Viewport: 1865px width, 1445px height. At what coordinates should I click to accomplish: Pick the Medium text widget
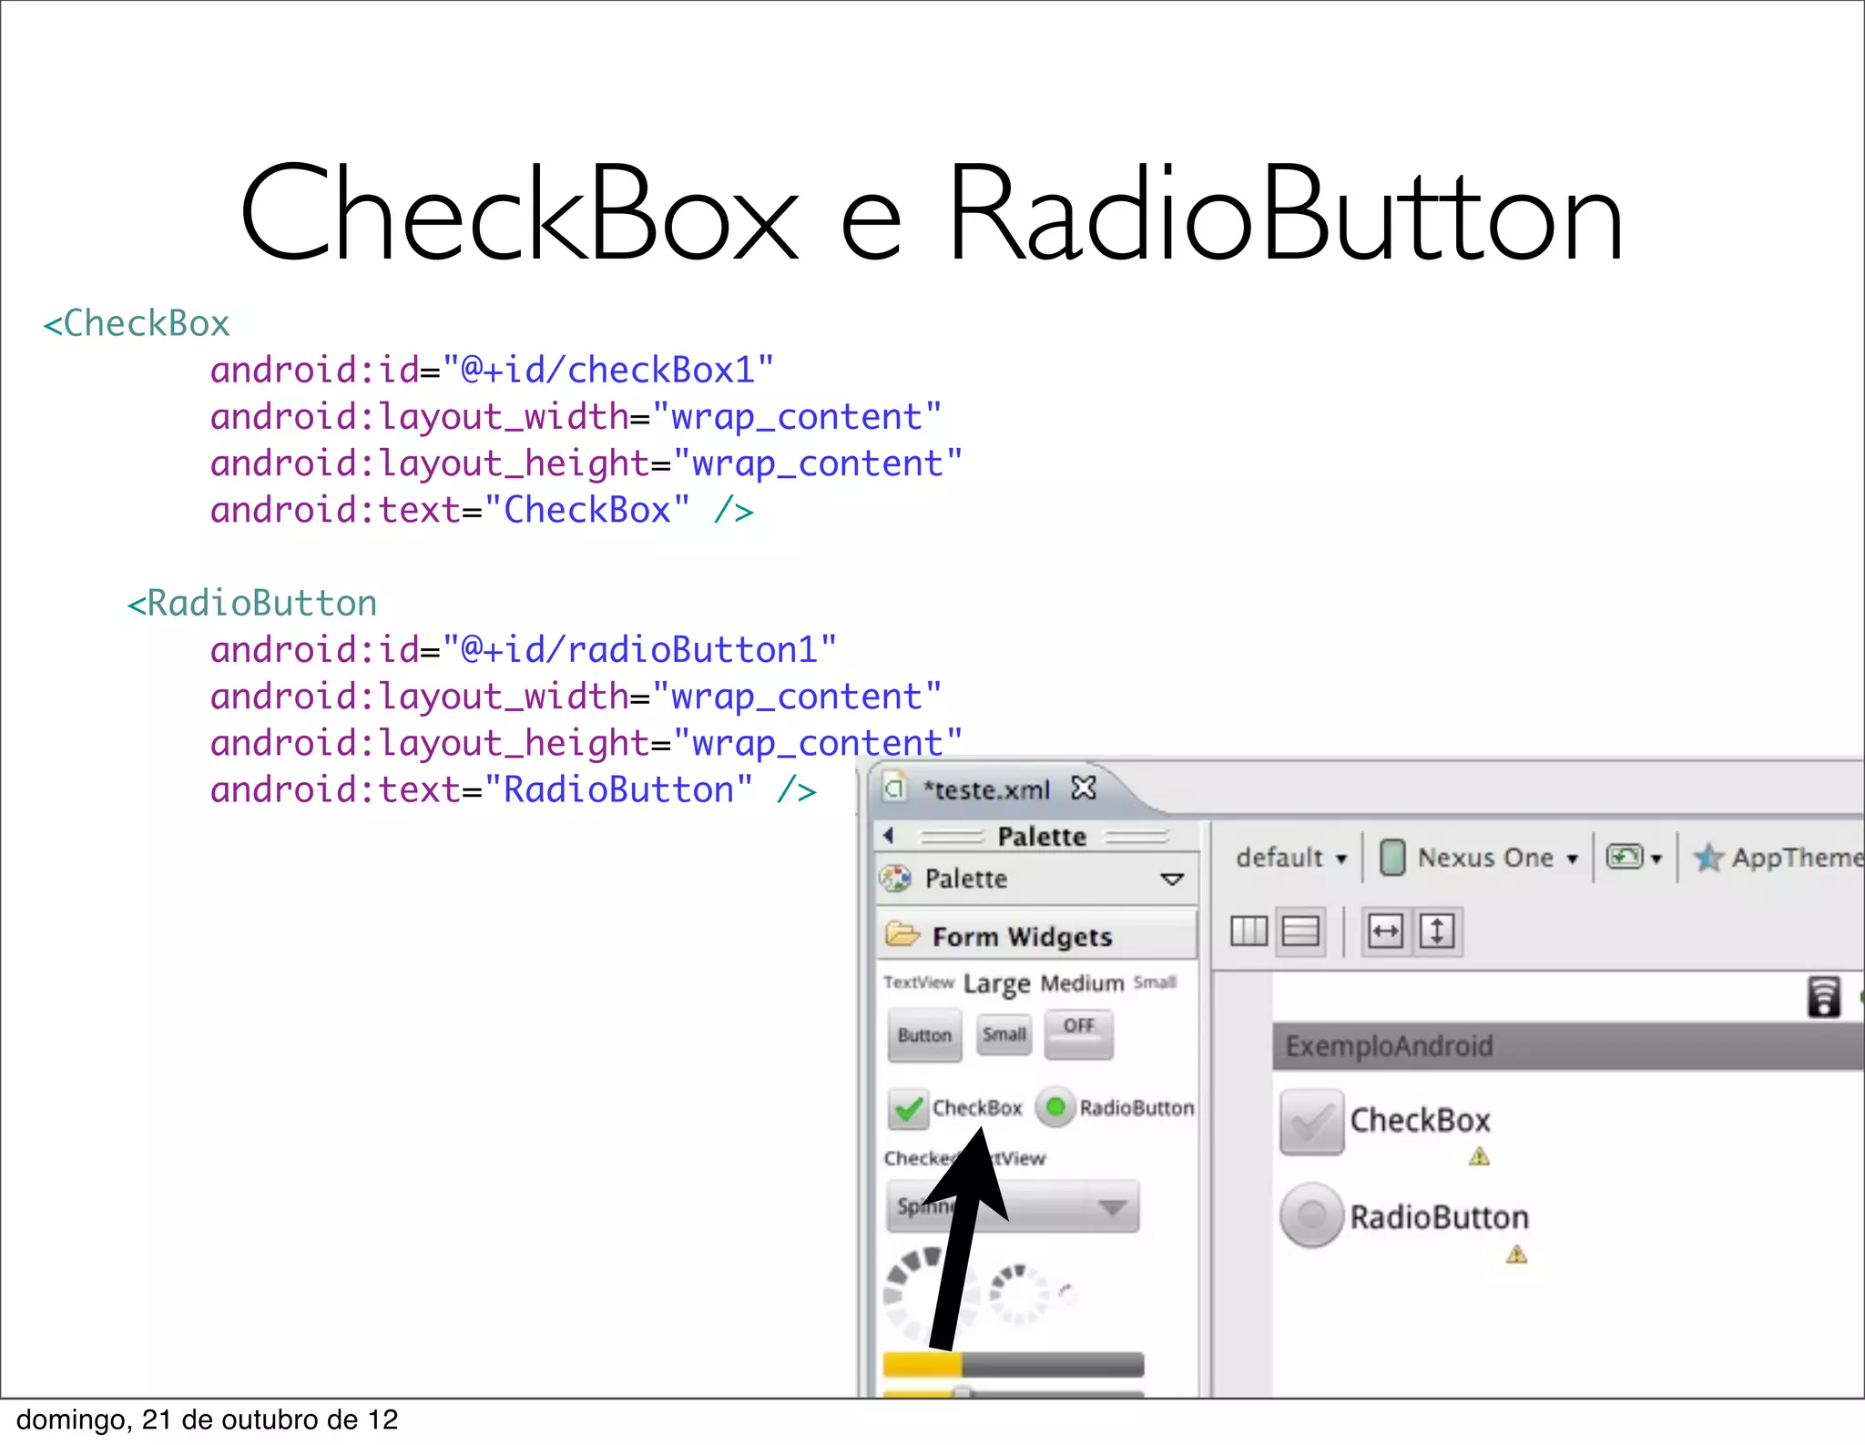pyautogui.click(x=1082, y=983)
